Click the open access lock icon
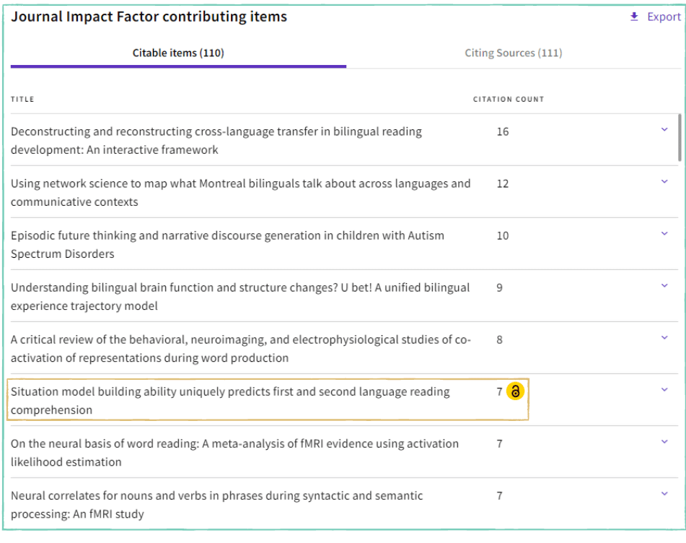Image resolution: width=686 pixels, height=543 pixels. 515,391
